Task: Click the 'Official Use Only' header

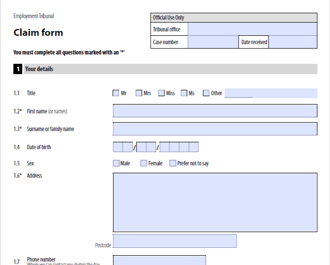Action: pyautogui.click(x=234, y=18)
